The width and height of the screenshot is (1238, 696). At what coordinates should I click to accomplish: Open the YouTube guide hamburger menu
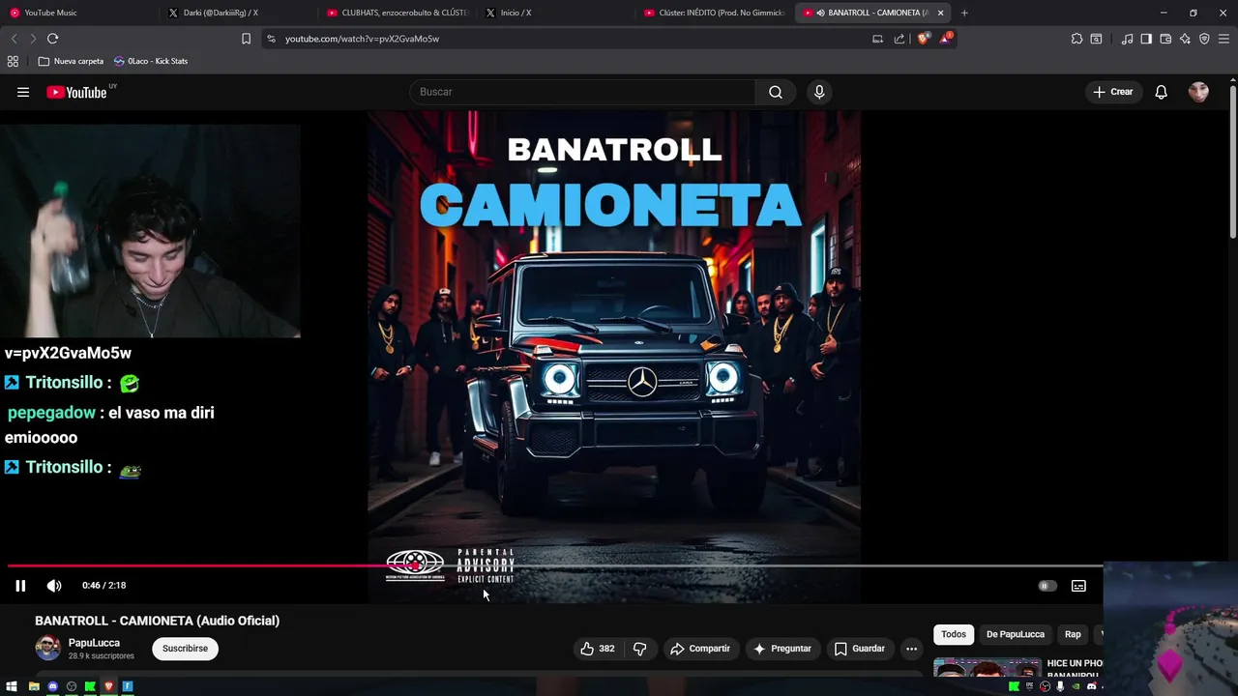tap(23, 92)
